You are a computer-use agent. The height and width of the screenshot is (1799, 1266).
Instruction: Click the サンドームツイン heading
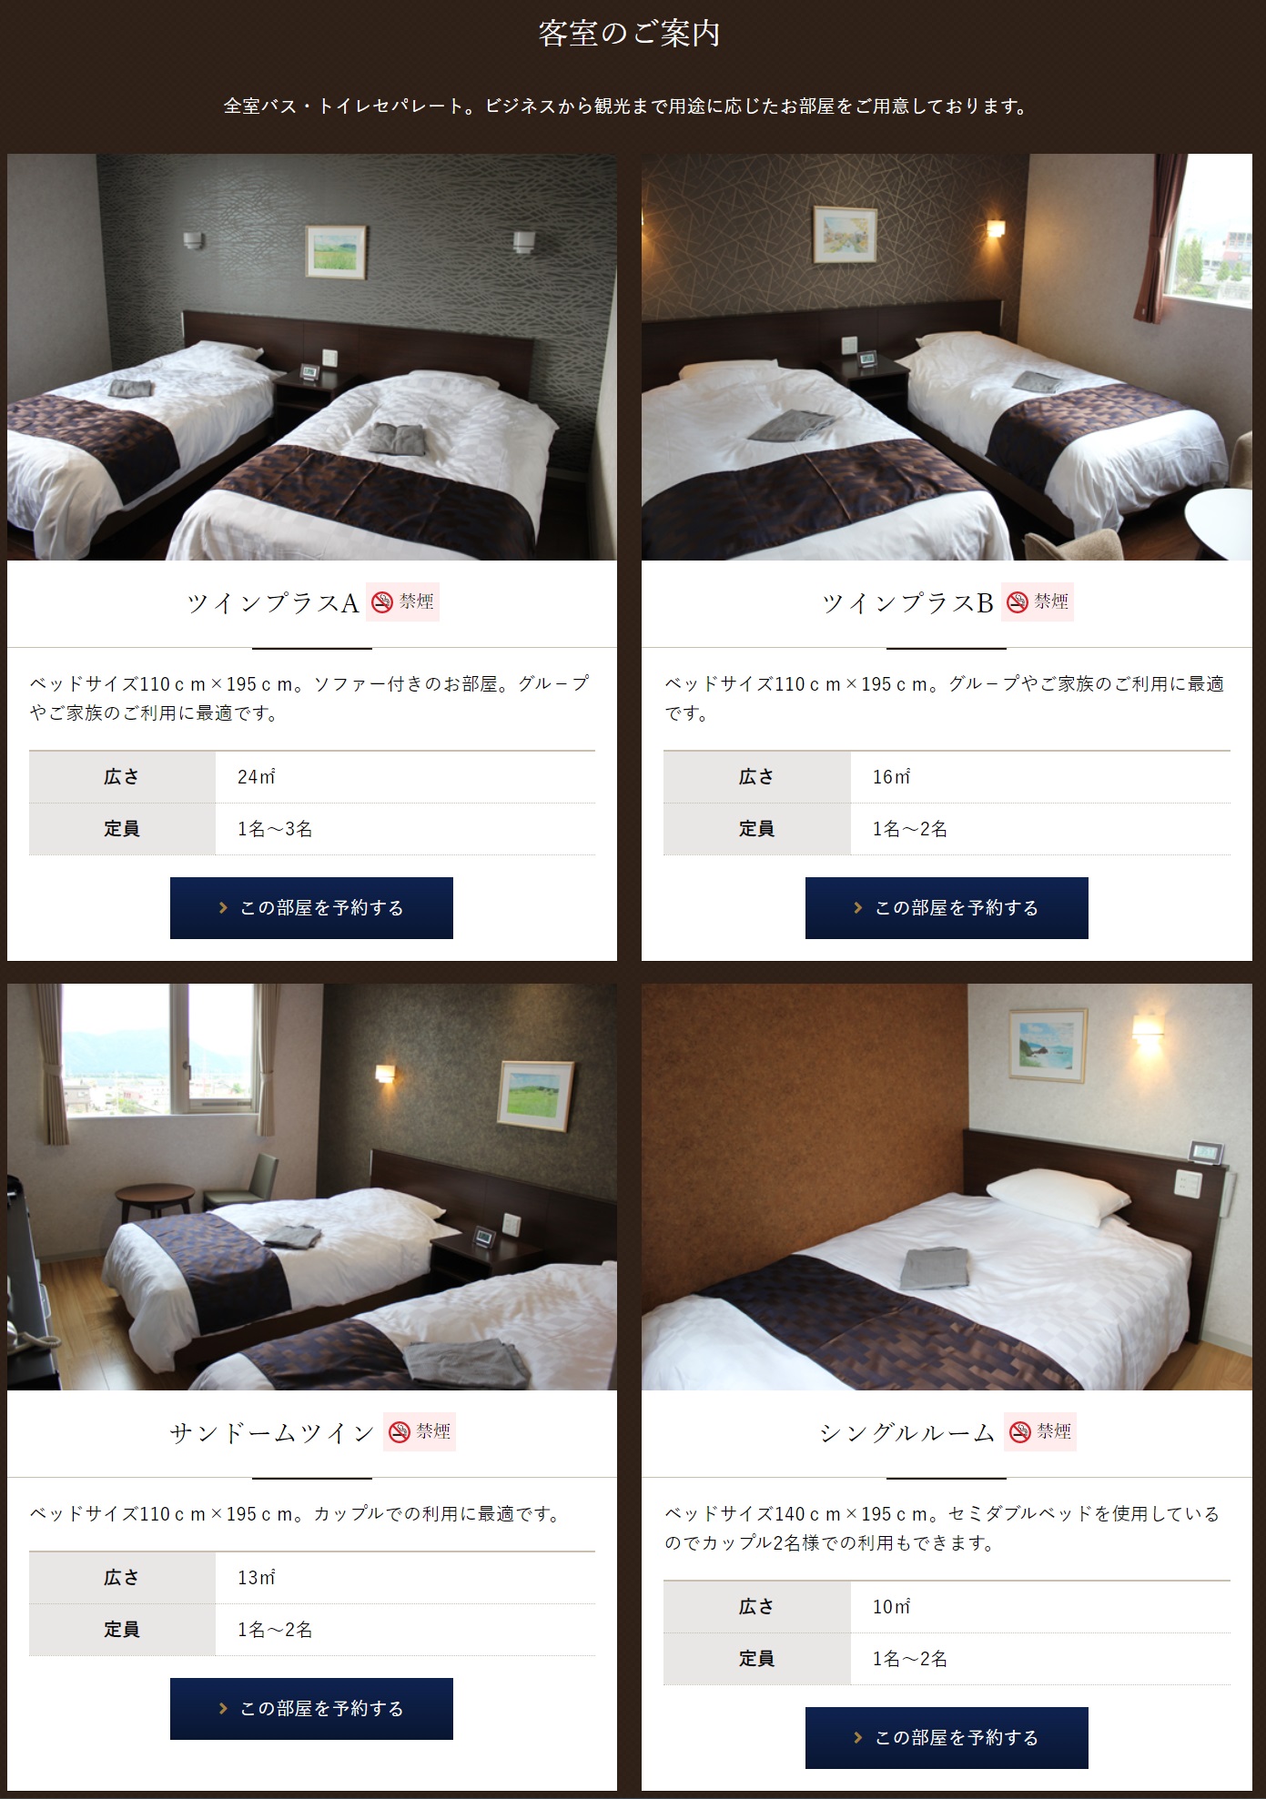[x=272, y=1433]
